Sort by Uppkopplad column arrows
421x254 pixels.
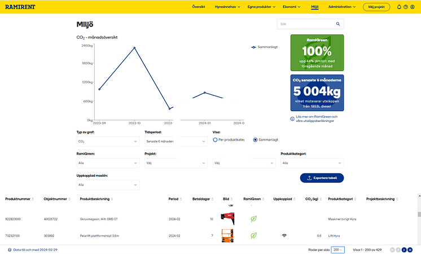[294, 199]
